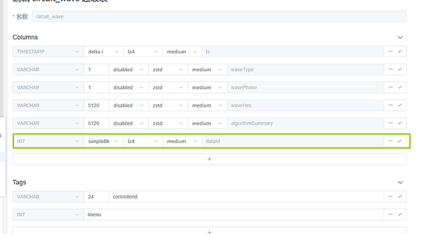The width and height of the screenshot is (439, 234).
Task: Click the waveHex column name field
Action: coord(305,106)
